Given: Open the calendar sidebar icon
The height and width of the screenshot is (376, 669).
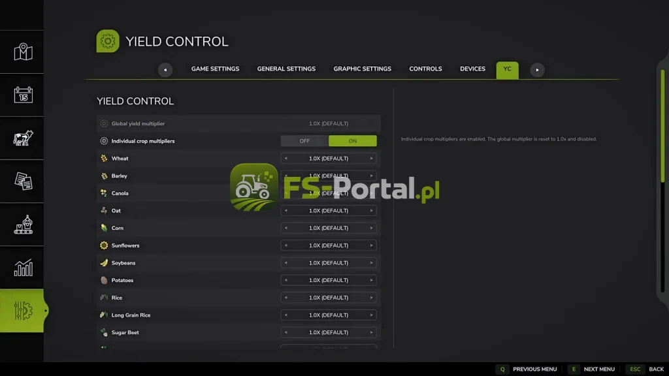Looking at the screenshot, I should coord(23,95).
